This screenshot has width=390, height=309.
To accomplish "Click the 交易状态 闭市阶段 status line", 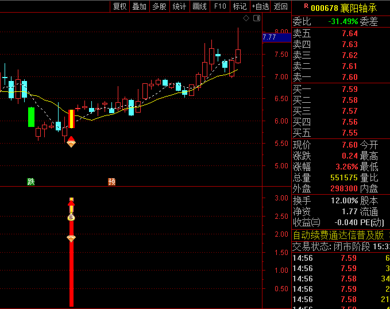I will pyautogui.click(x=341, y=247).
